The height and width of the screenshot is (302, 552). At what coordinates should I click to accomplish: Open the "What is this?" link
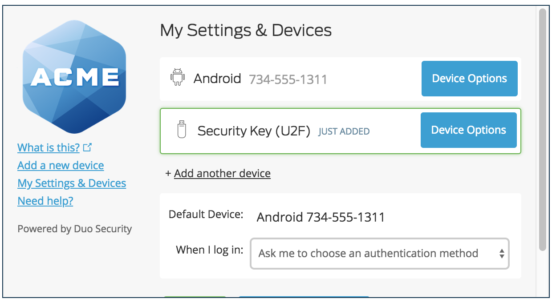pyautogui.click(x=49, y=147)
